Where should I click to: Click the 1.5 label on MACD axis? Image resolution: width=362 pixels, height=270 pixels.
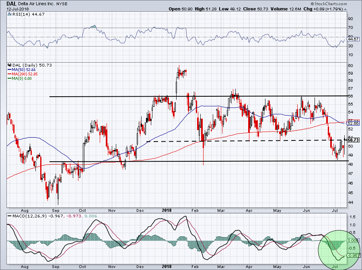pos(352,217)
